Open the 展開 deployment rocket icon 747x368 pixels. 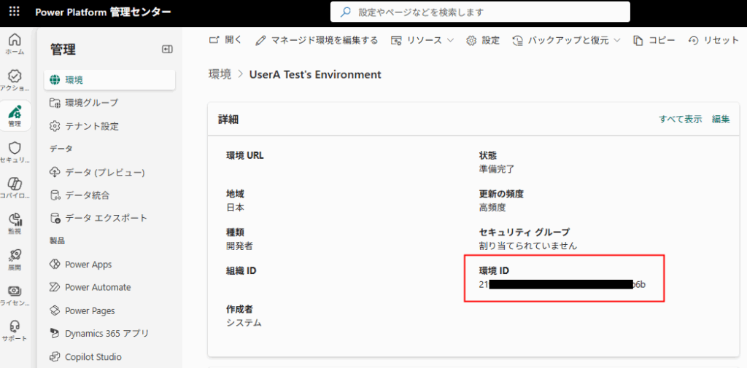point(15,260)
